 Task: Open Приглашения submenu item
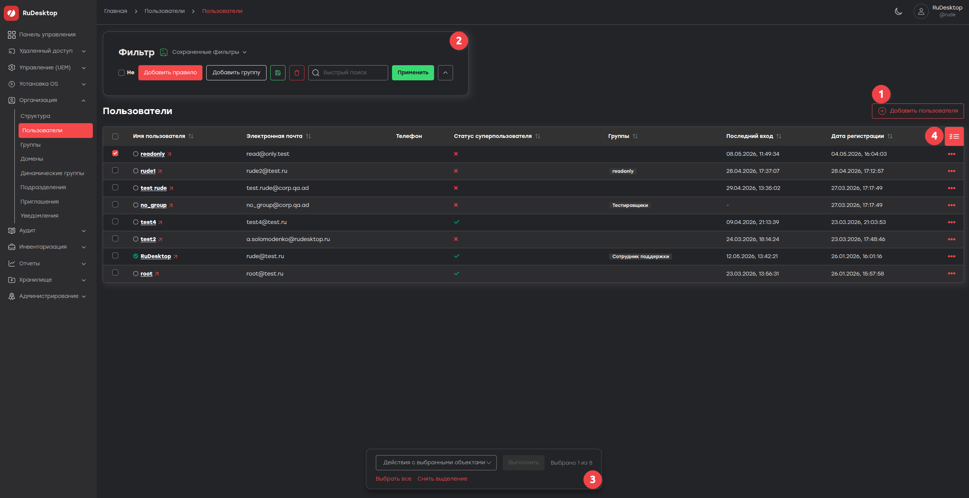click(x=39, y=202)
